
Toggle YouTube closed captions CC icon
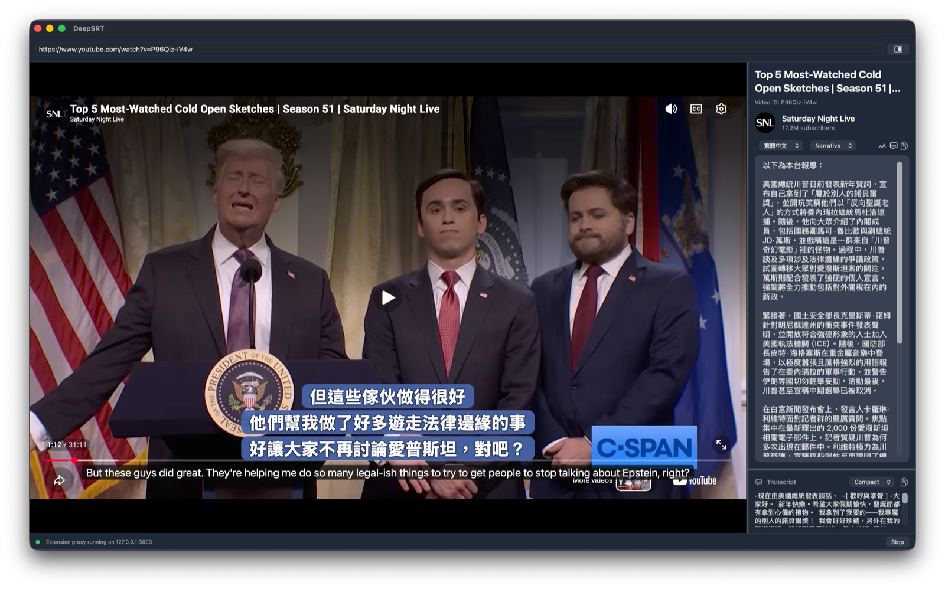pos(696,109)
